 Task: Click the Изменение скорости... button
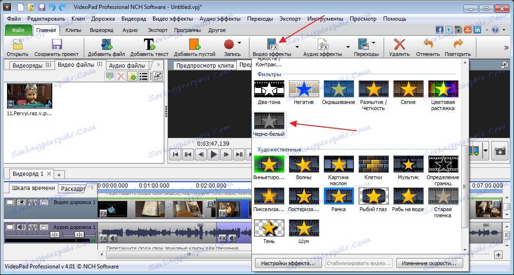click(429, 263)
